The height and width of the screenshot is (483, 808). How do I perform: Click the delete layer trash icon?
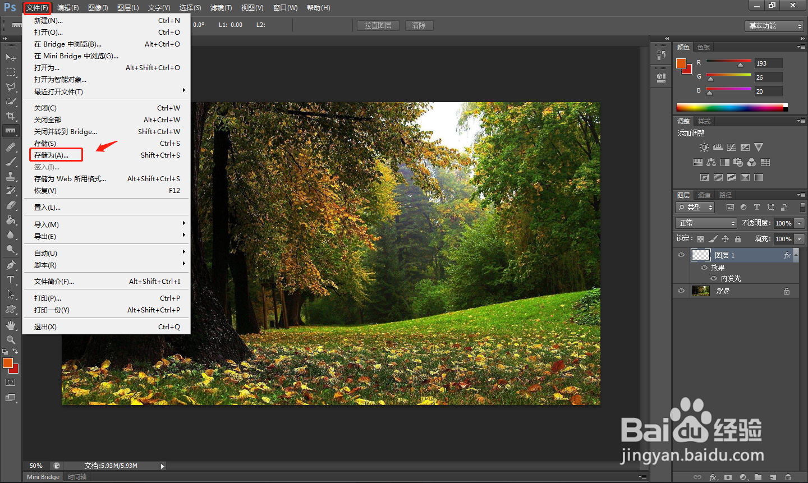coord(788,477)
